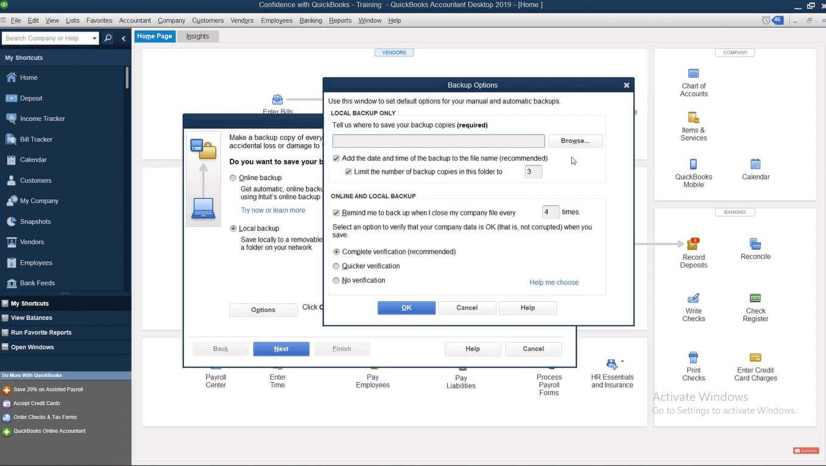
Task: Open the Record Deposits icon
Action: pyautogui.click(x=693, y=244)
